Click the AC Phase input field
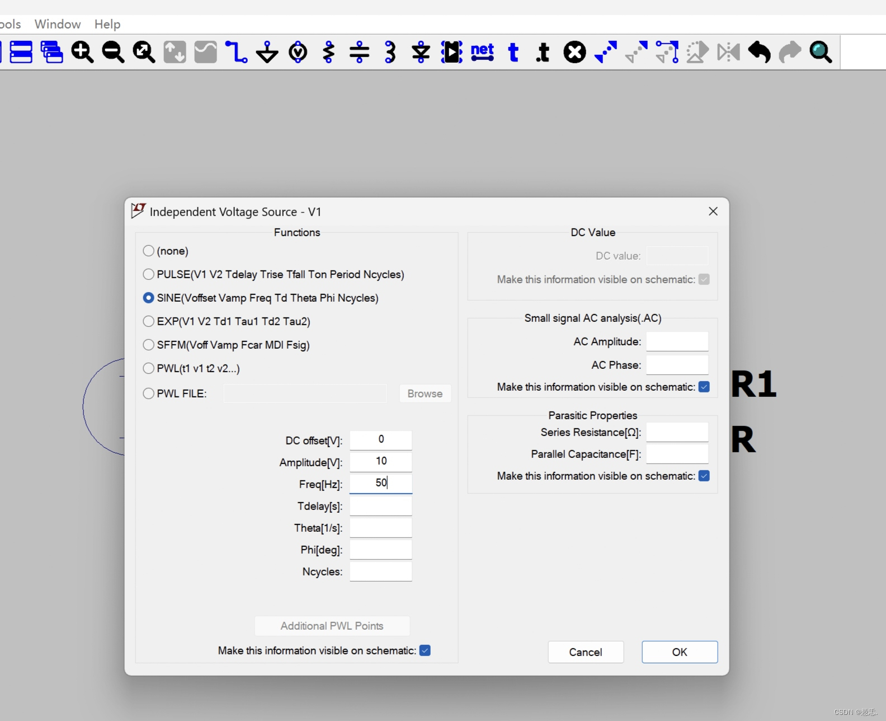The height and width of the screenshot is (721, 886). (677, 365)
